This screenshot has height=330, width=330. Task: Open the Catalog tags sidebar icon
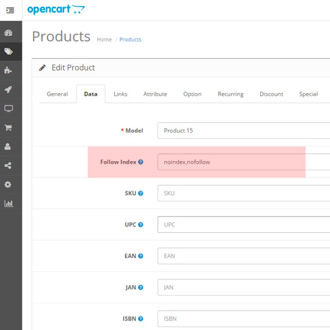pos(9,51)
